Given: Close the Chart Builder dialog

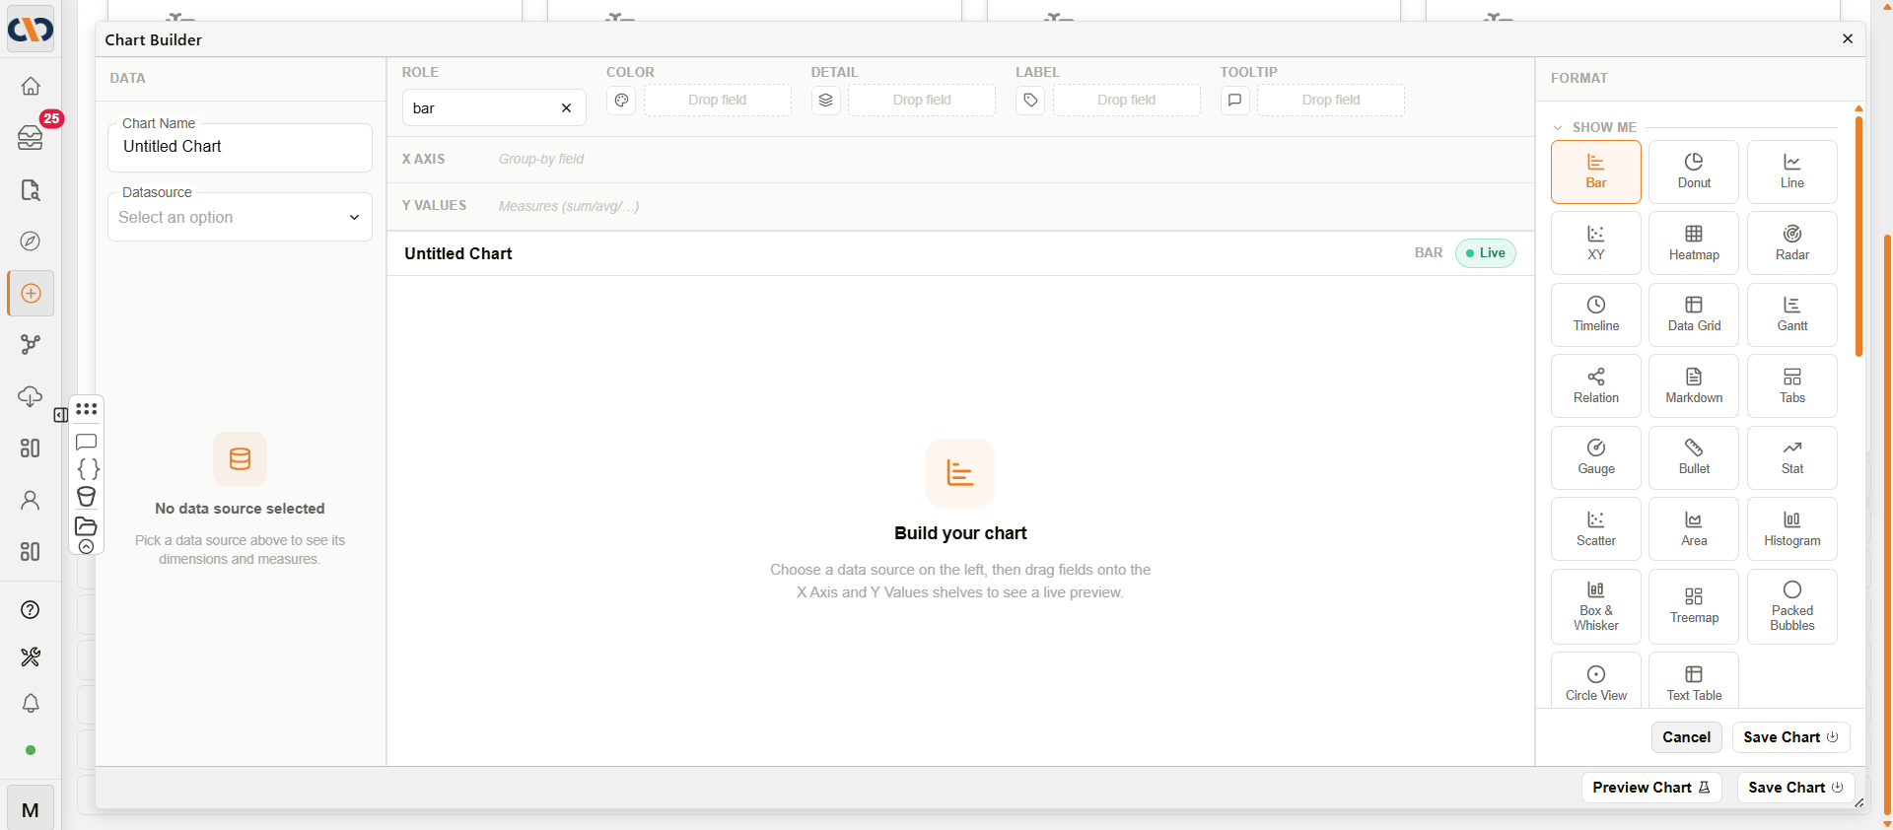Looking at the screenshot, I should tap(1848, 38).
